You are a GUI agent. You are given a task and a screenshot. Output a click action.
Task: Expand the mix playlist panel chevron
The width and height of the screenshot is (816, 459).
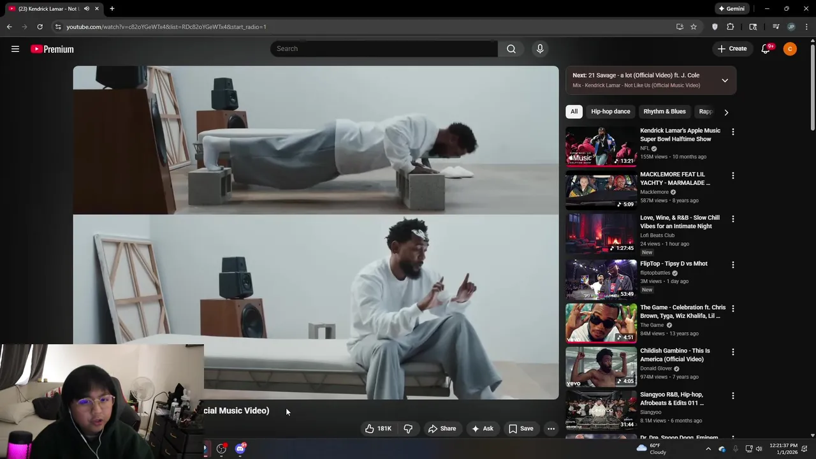point(725,80)
